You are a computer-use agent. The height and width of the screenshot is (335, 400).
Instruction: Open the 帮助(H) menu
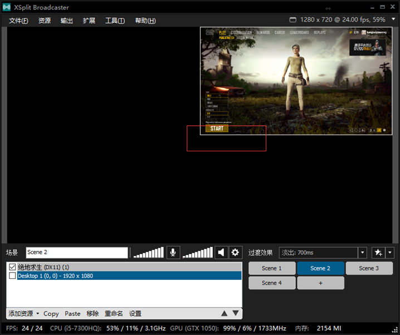(145, 21)
